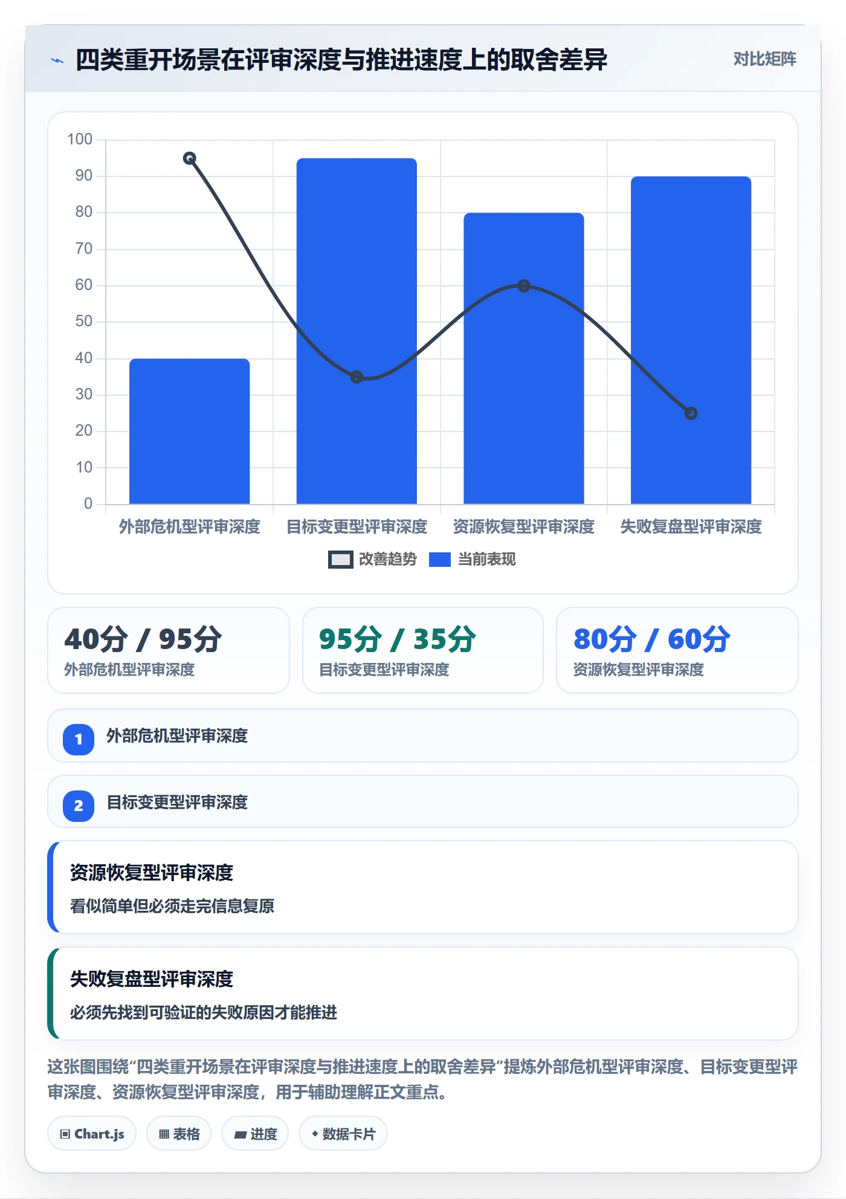Click the 改善趋势 legend label
Screen dimensions: 846x1199
(x=387, y=560)
